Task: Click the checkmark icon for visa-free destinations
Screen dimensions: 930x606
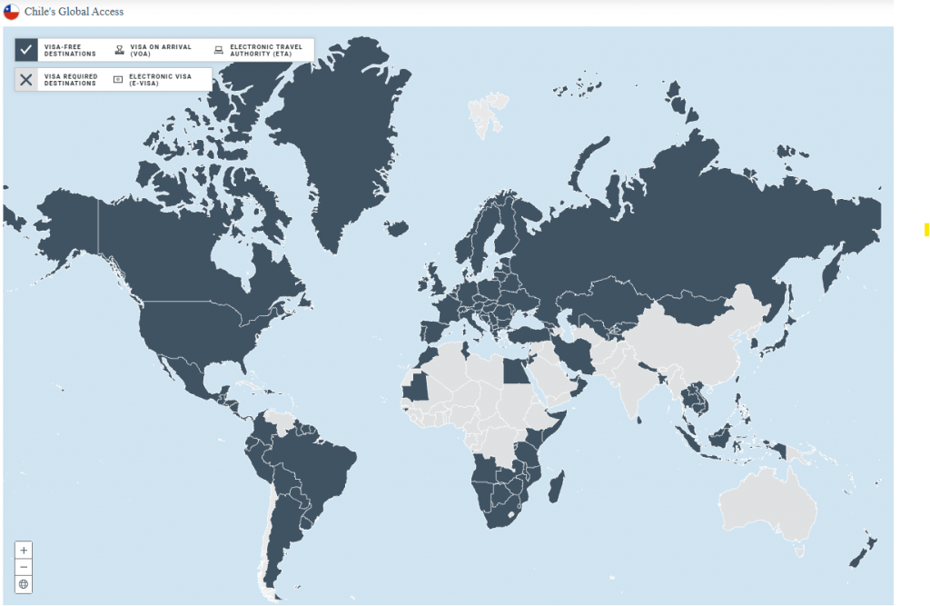Action: pos(26,50)
